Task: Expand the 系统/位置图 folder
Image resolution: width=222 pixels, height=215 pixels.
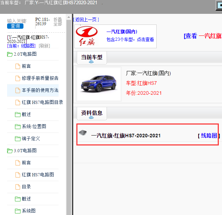Action: point(34,126)
